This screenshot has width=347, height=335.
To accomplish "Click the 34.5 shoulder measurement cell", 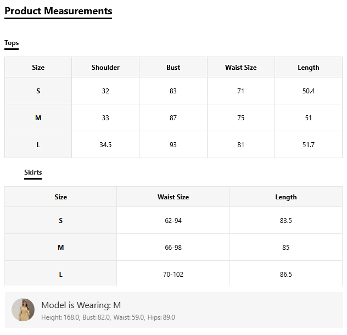I will (x=105, y=145).
